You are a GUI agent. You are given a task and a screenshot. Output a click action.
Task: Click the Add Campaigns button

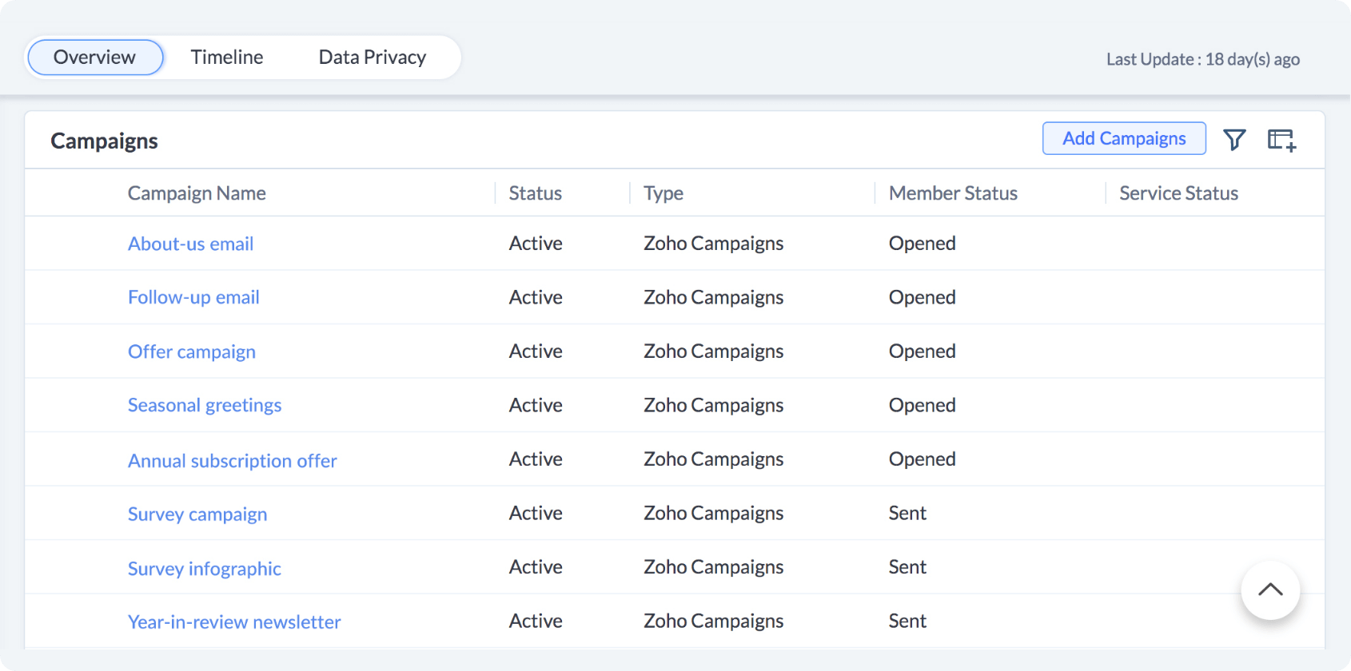[x=1124, y=138]
